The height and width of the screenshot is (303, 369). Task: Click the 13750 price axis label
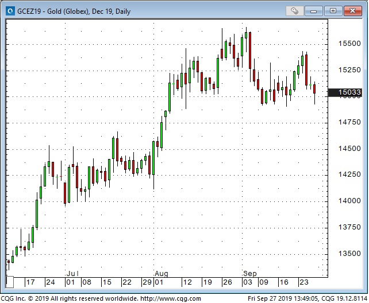click(349, 227)
